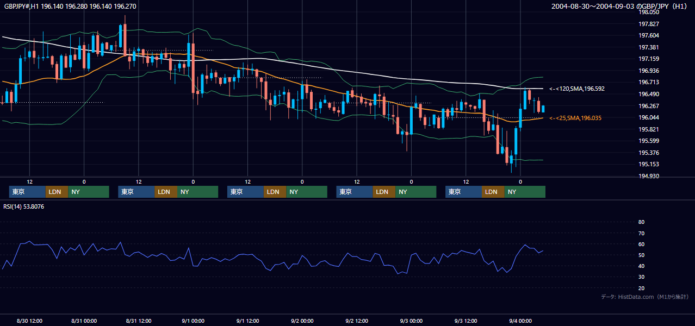This screenshot has width=695, height=326.
Task: Click the 197.604 price axis label
Action: point(649,35)
